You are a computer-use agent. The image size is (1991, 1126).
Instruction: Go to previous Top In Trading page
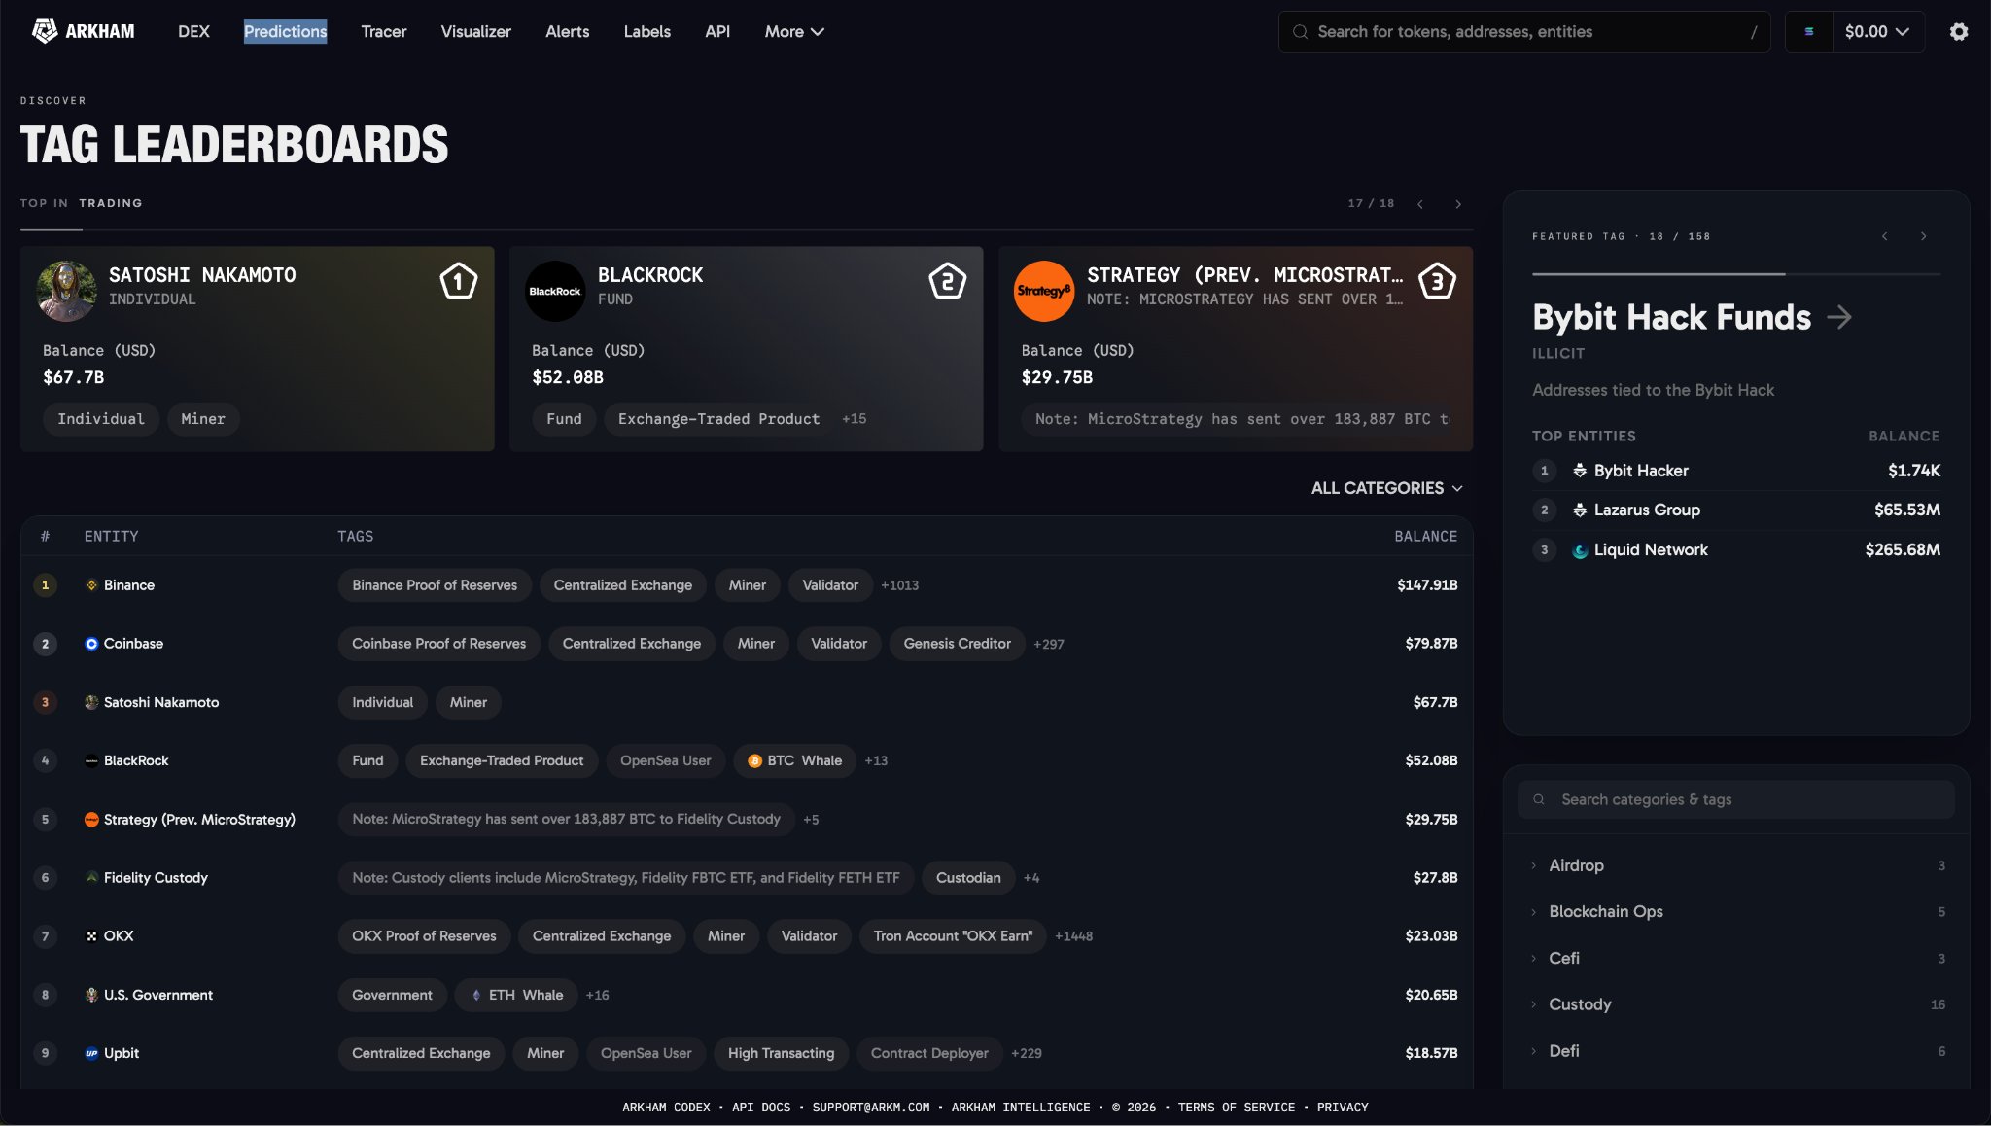[1420, 203]
